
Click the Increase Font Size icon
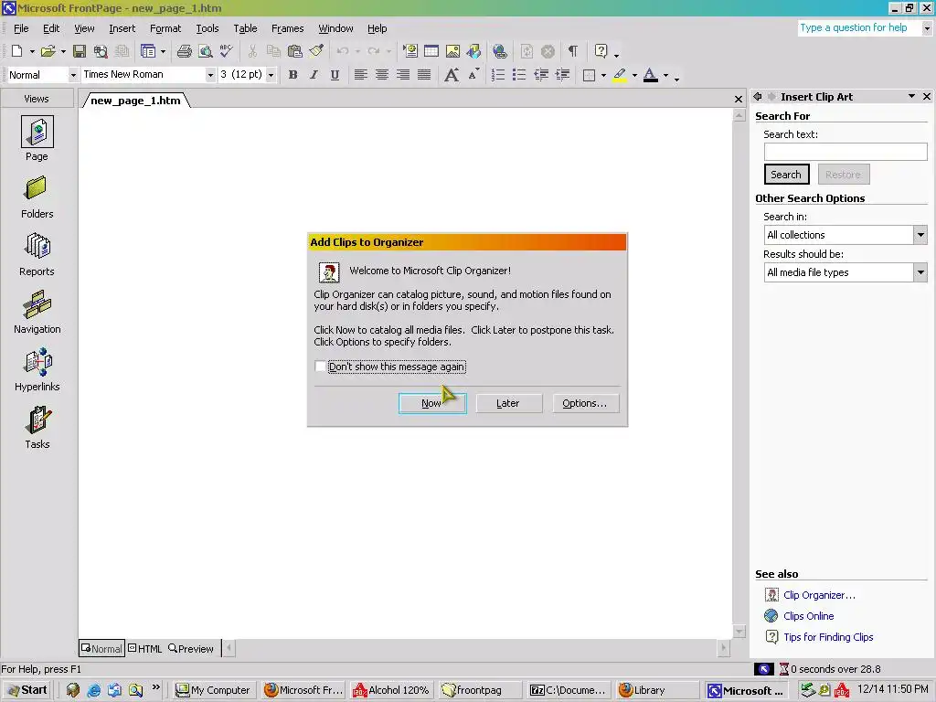(x=452, y=75)
